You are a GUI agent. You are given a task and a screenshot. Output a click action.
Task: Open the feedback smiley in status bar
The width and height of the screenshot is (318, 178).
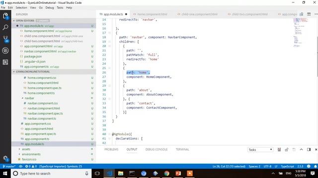309,166
